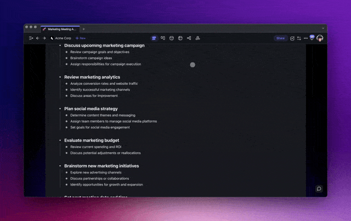
Task: Switch to the board view icon
Action: 163,38
